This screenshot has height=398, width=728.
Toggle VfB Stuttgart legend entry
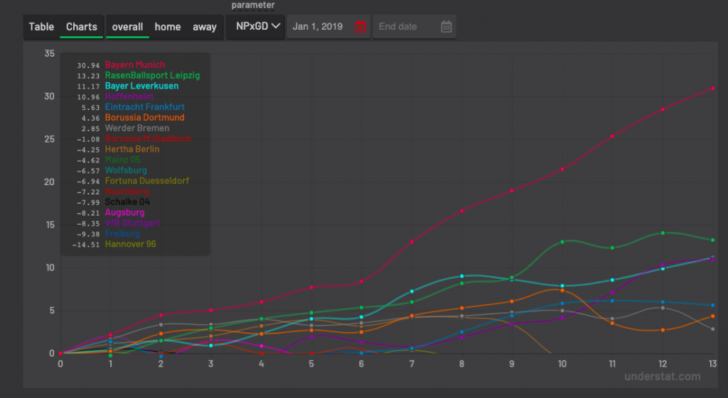click(x=132, y=223)
